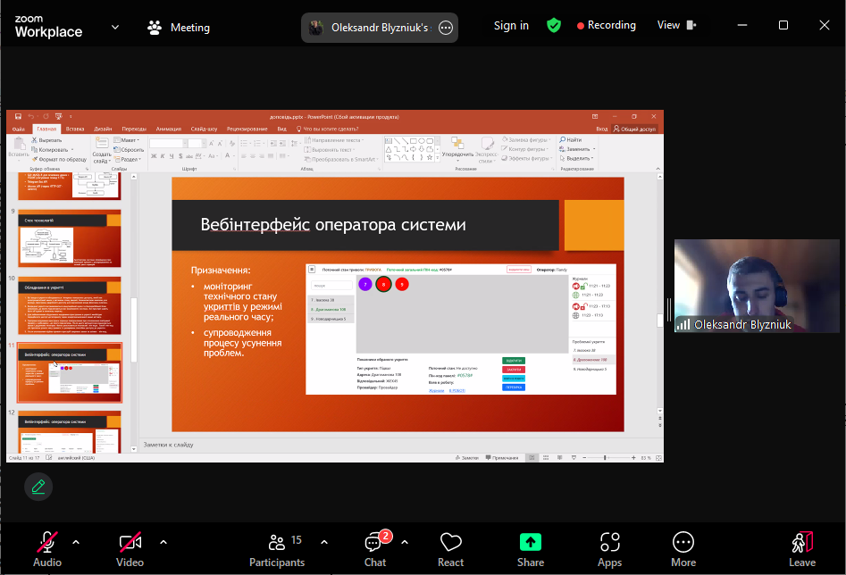This screenshot has width=846, height=575.
Task: Open the Apps panel
Action: (610, 548)
